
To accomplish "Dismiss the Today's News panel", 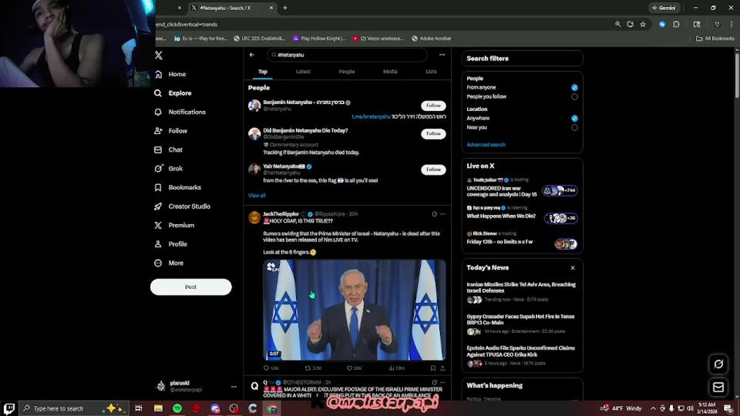I will 573,268.
